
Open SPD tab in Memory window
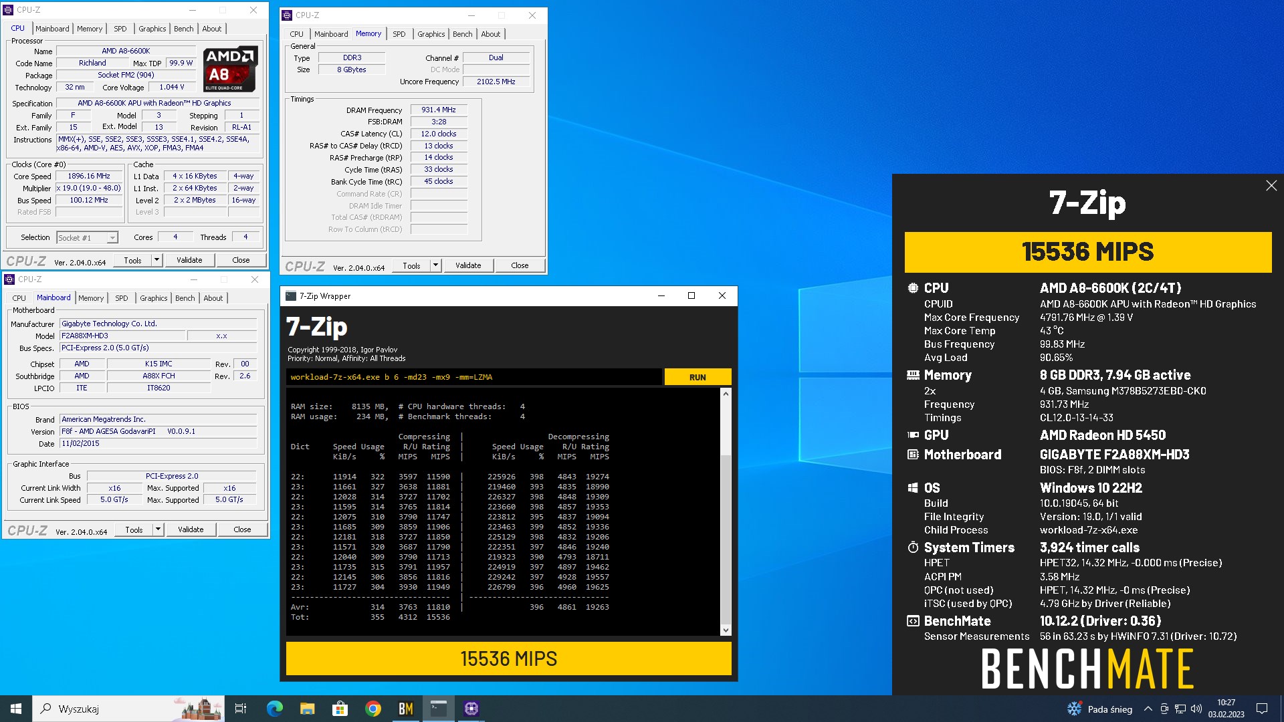pos(399,34)
